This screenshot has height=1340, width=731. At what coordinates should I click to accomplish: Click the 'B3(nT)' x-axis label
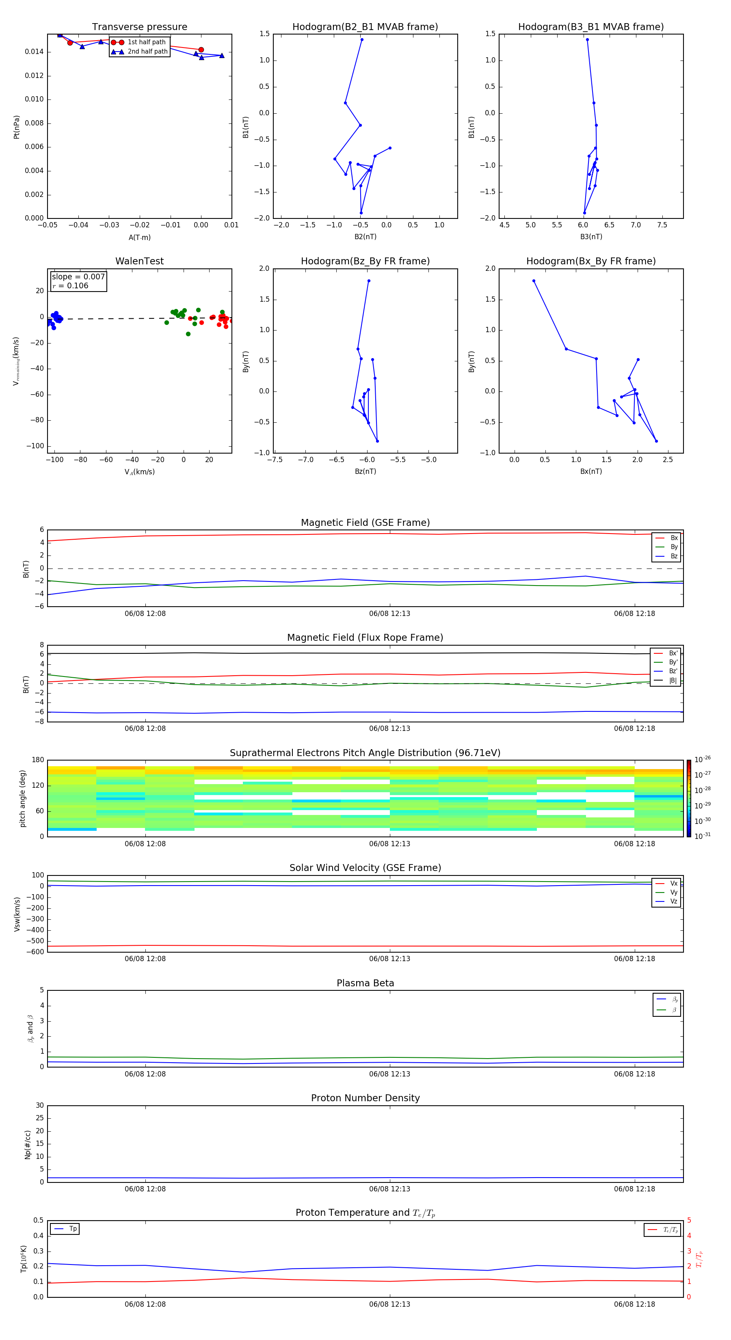tap(591, 237)
